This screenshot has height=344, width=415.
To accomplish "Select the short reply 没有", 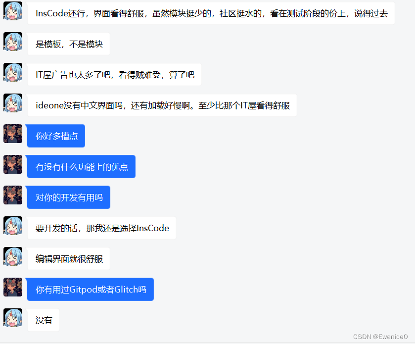I will tap(44, 320).
